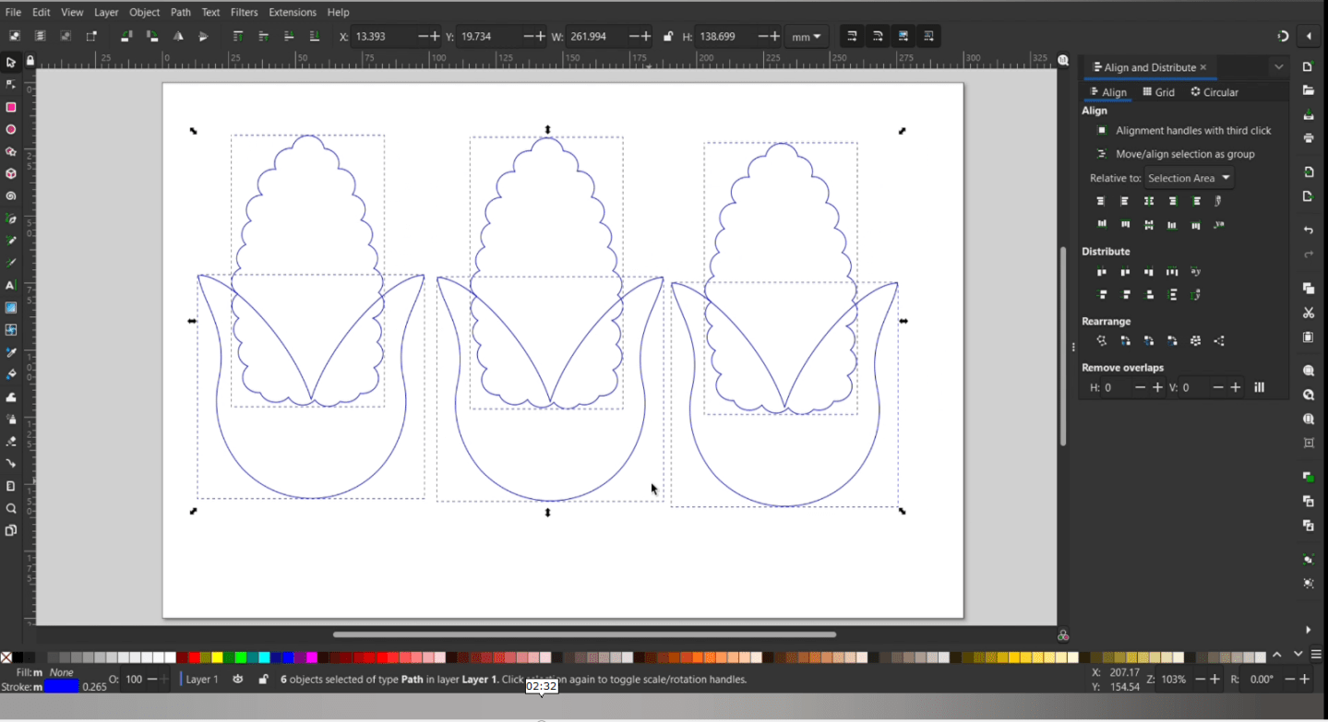Open the Path menu
Viewport: 1328px width, 722px height.
180,12
